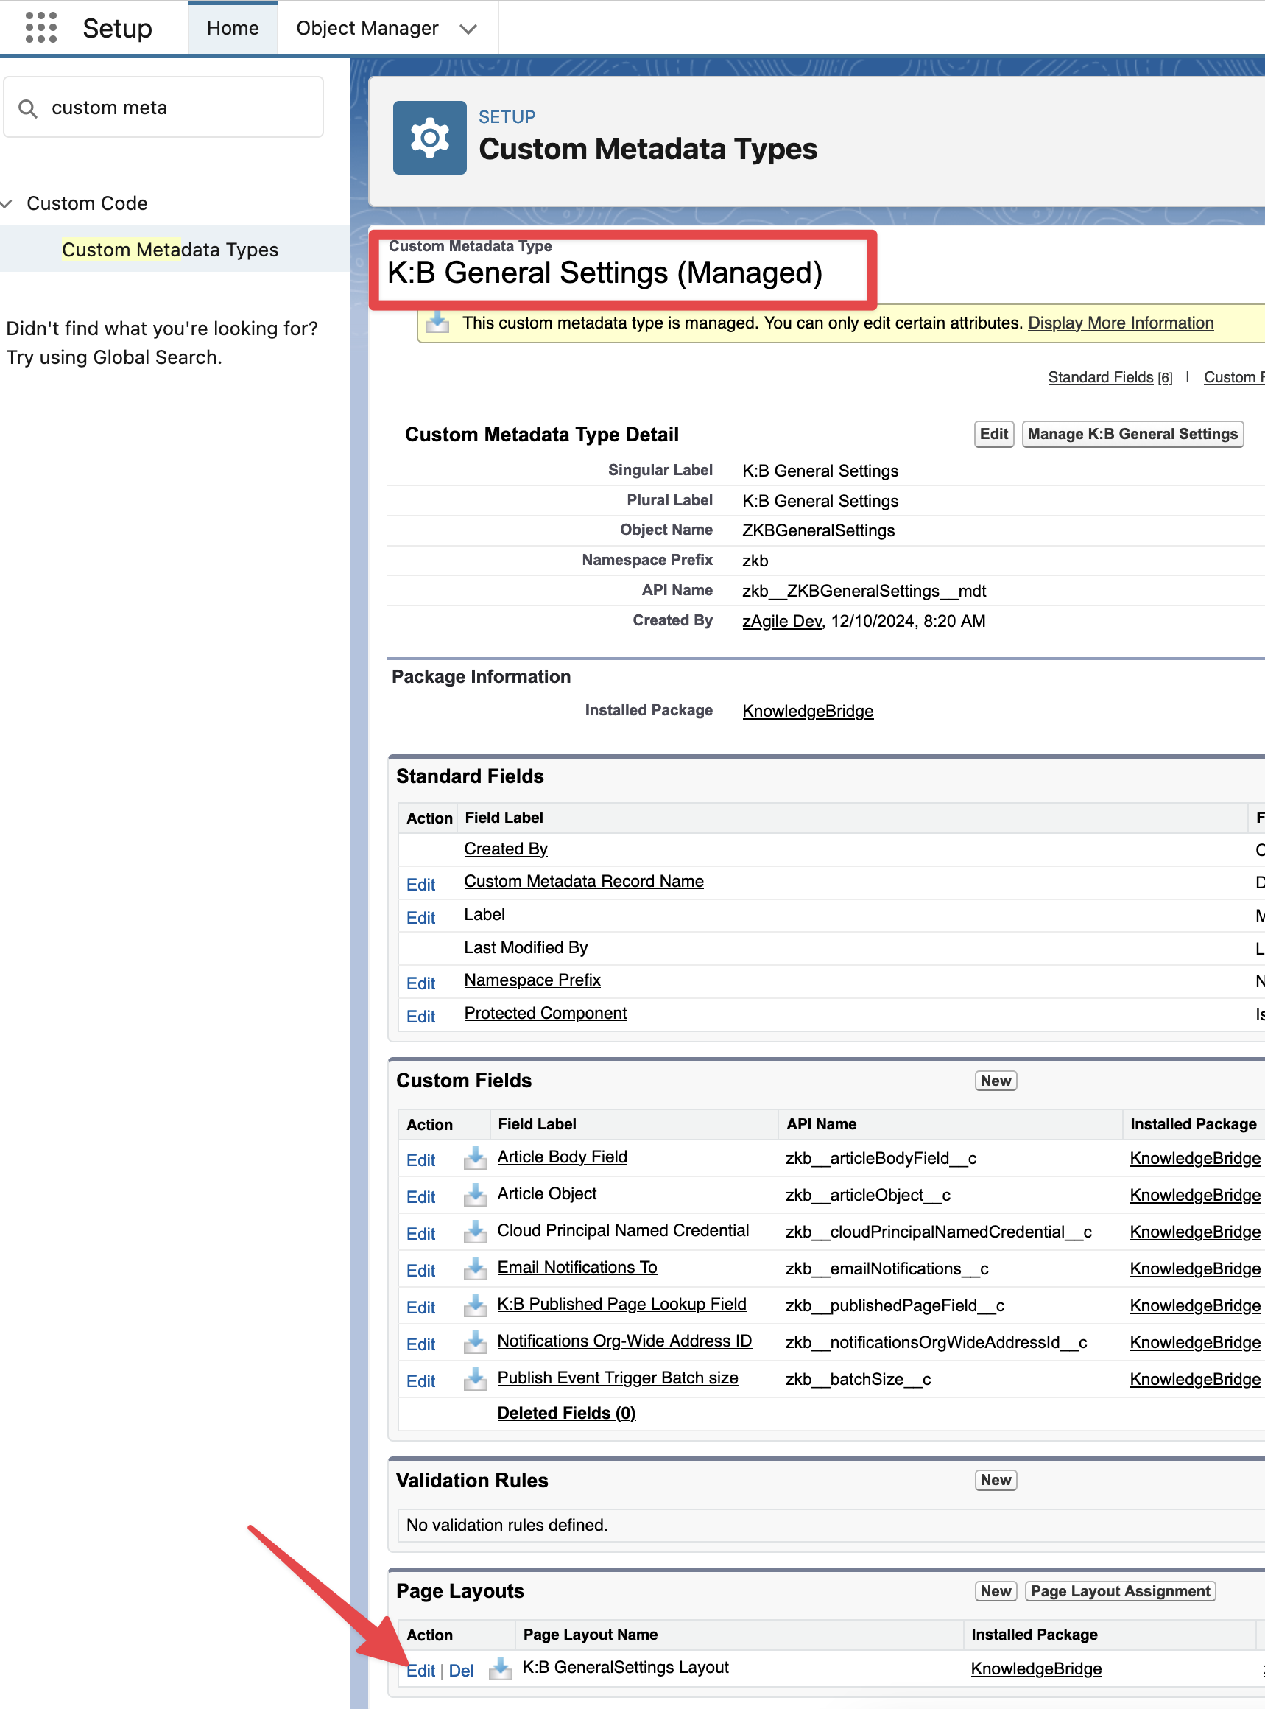The height and width of the screenshot is (1709, 1265).
Task: Click the Custom Metadata Types gear icon
Action: 429,138
